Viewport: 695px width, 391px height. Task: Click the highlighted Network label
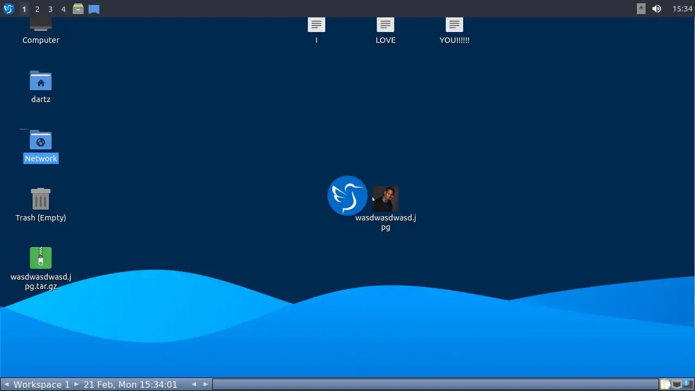(x=41, y=159)
